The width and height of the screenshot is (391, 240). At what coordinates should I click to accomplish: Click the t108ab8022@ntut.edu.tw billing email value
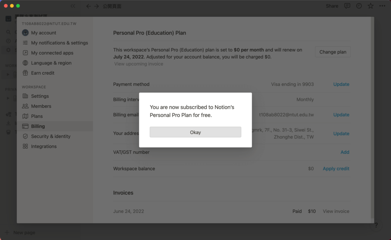(x=286, y=114)
